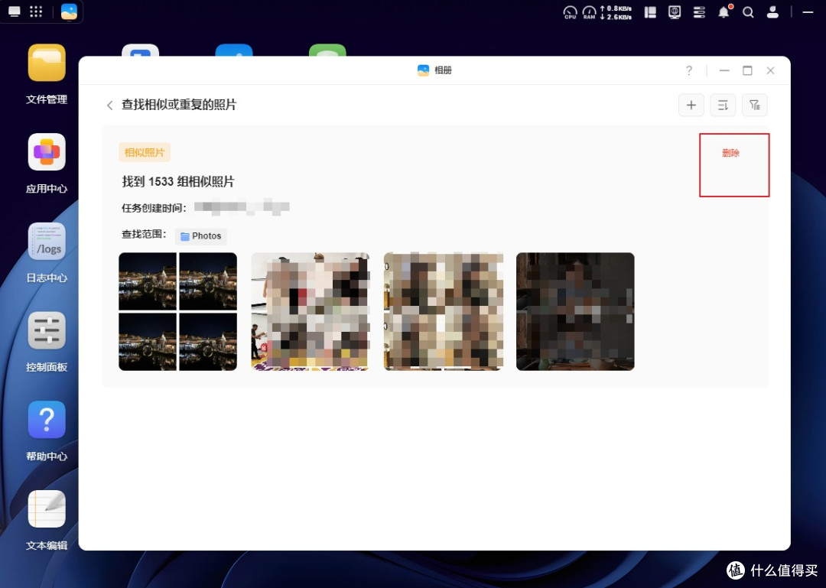Minimize the 相册 window
Viewport: 826px width, 588px height.
pyautogui.click(x=724, y=70)
